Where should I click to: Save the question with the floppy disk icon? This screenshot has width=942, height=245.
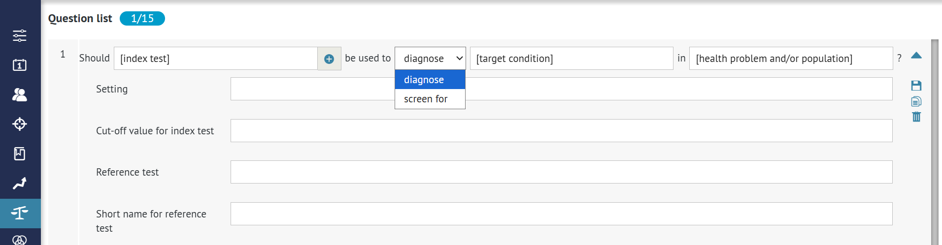(x=916, y=86)
